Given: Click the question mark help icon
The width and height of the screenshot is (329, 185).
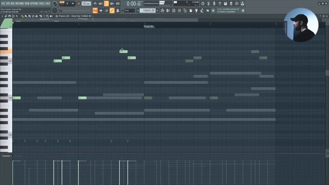Looking at the screenshot, I should (220, 4).
